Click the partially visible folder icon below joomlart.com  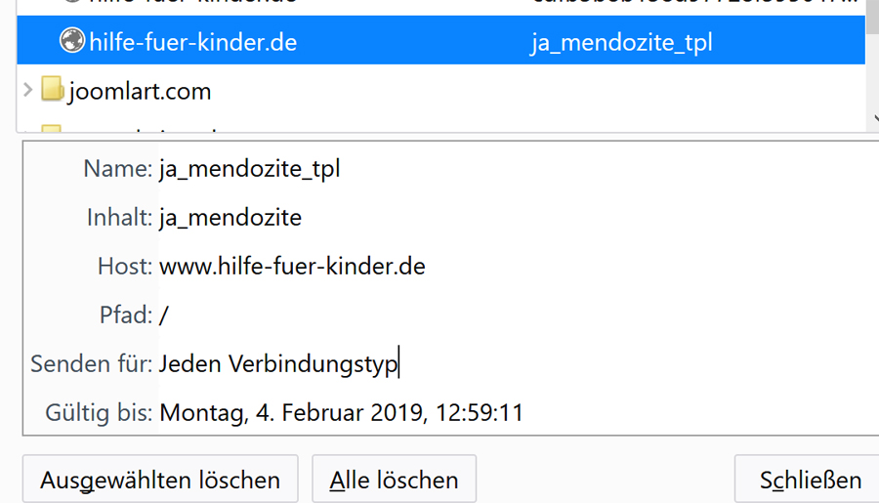[53, 128]
